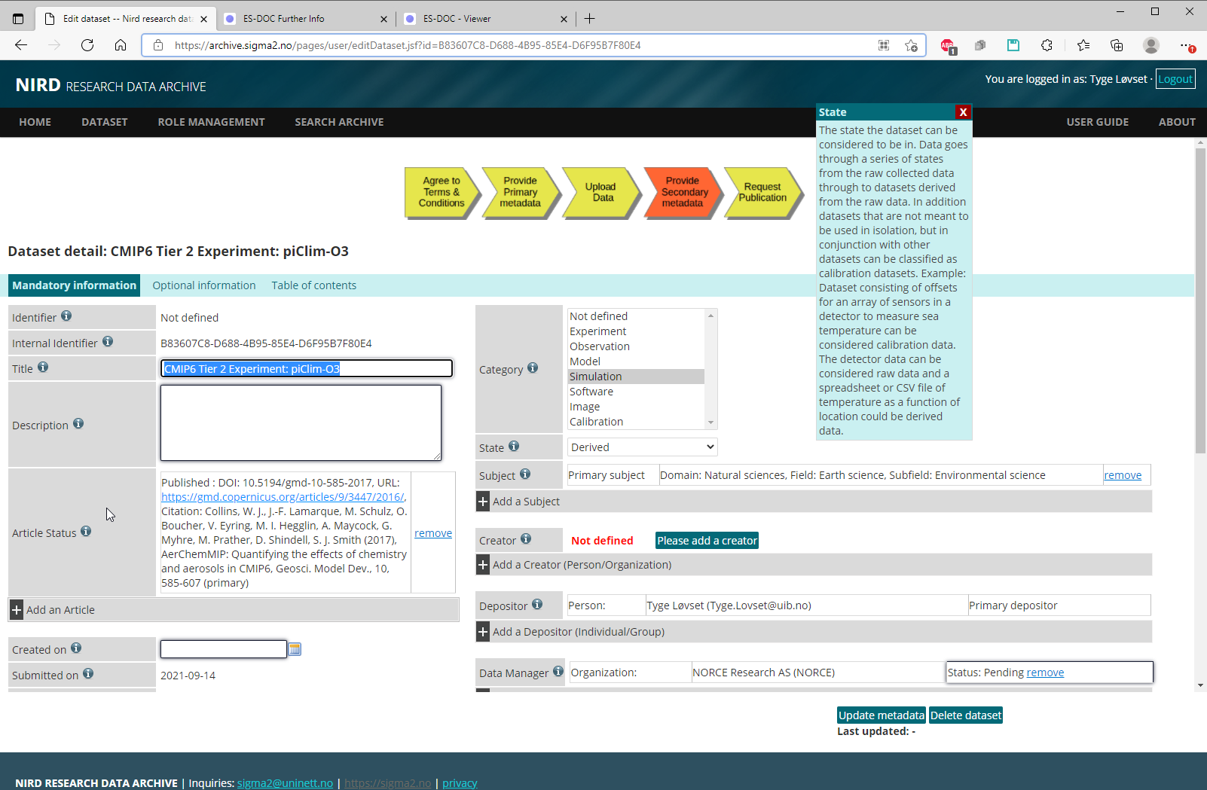Click the Data Manager info icon
Screen dimensions: 1207x790
[558, 671]
